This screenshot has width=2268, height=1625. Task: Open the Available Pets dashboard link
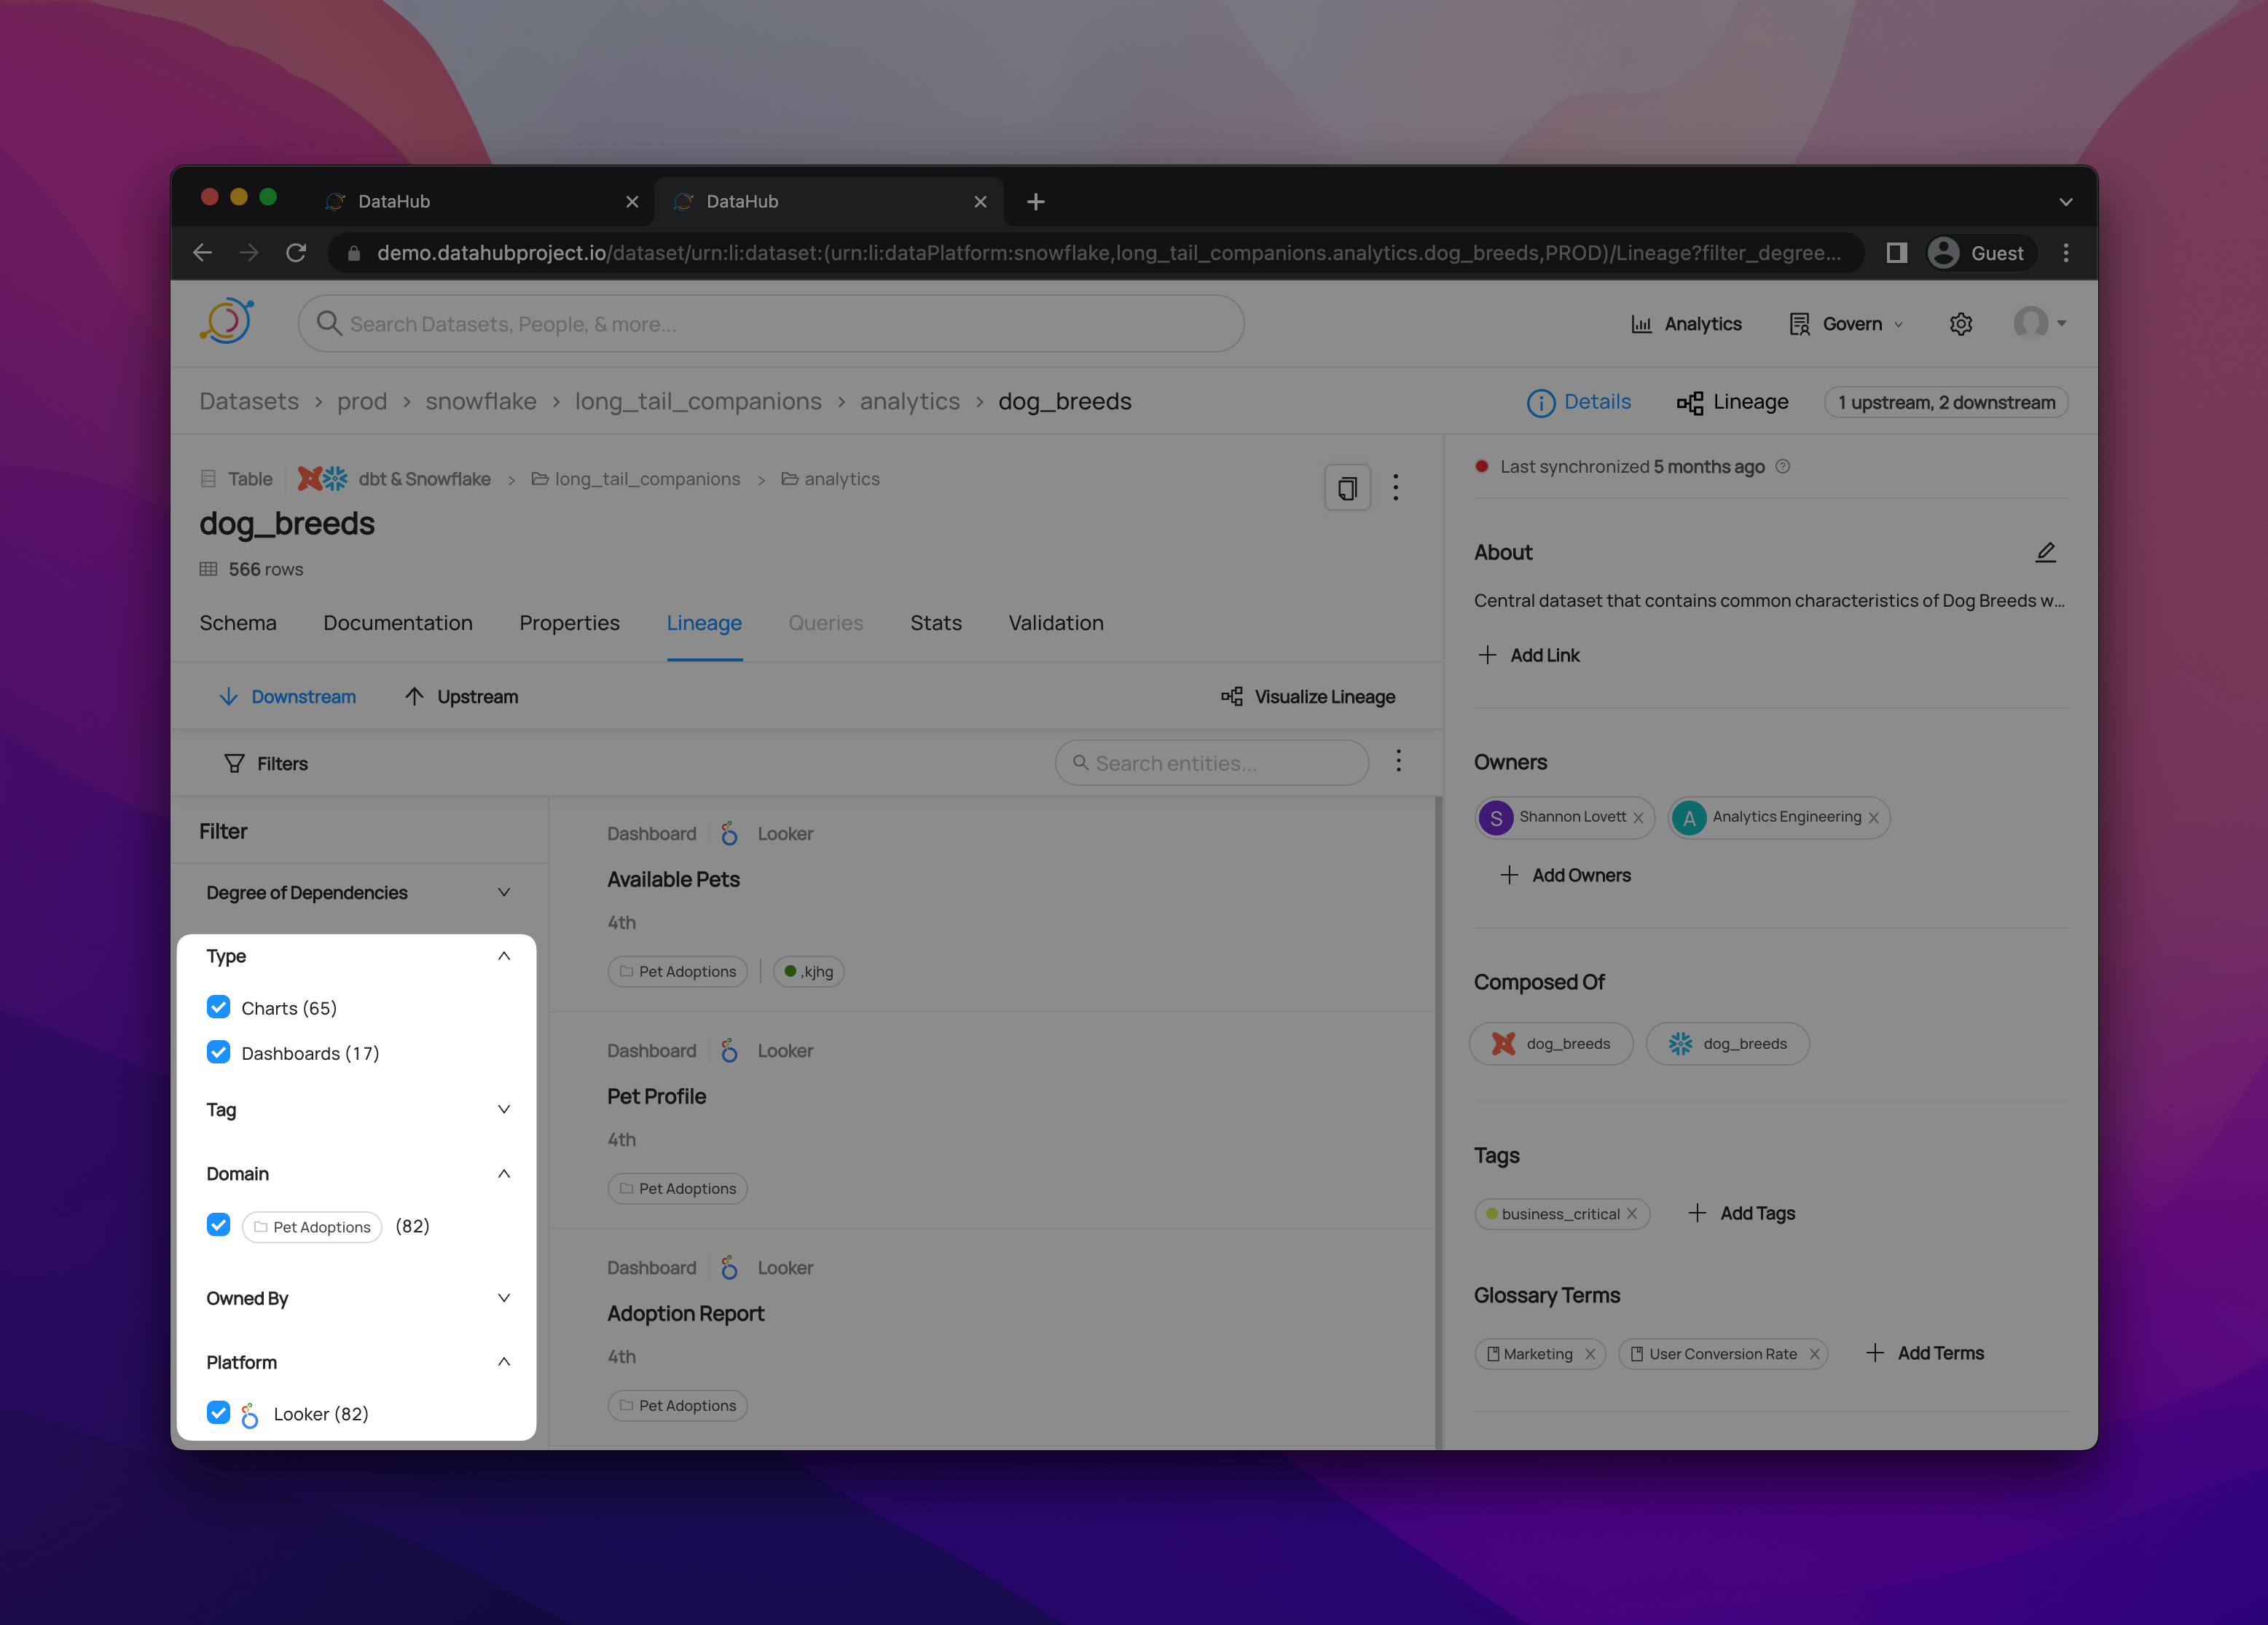tap(673, 879)
